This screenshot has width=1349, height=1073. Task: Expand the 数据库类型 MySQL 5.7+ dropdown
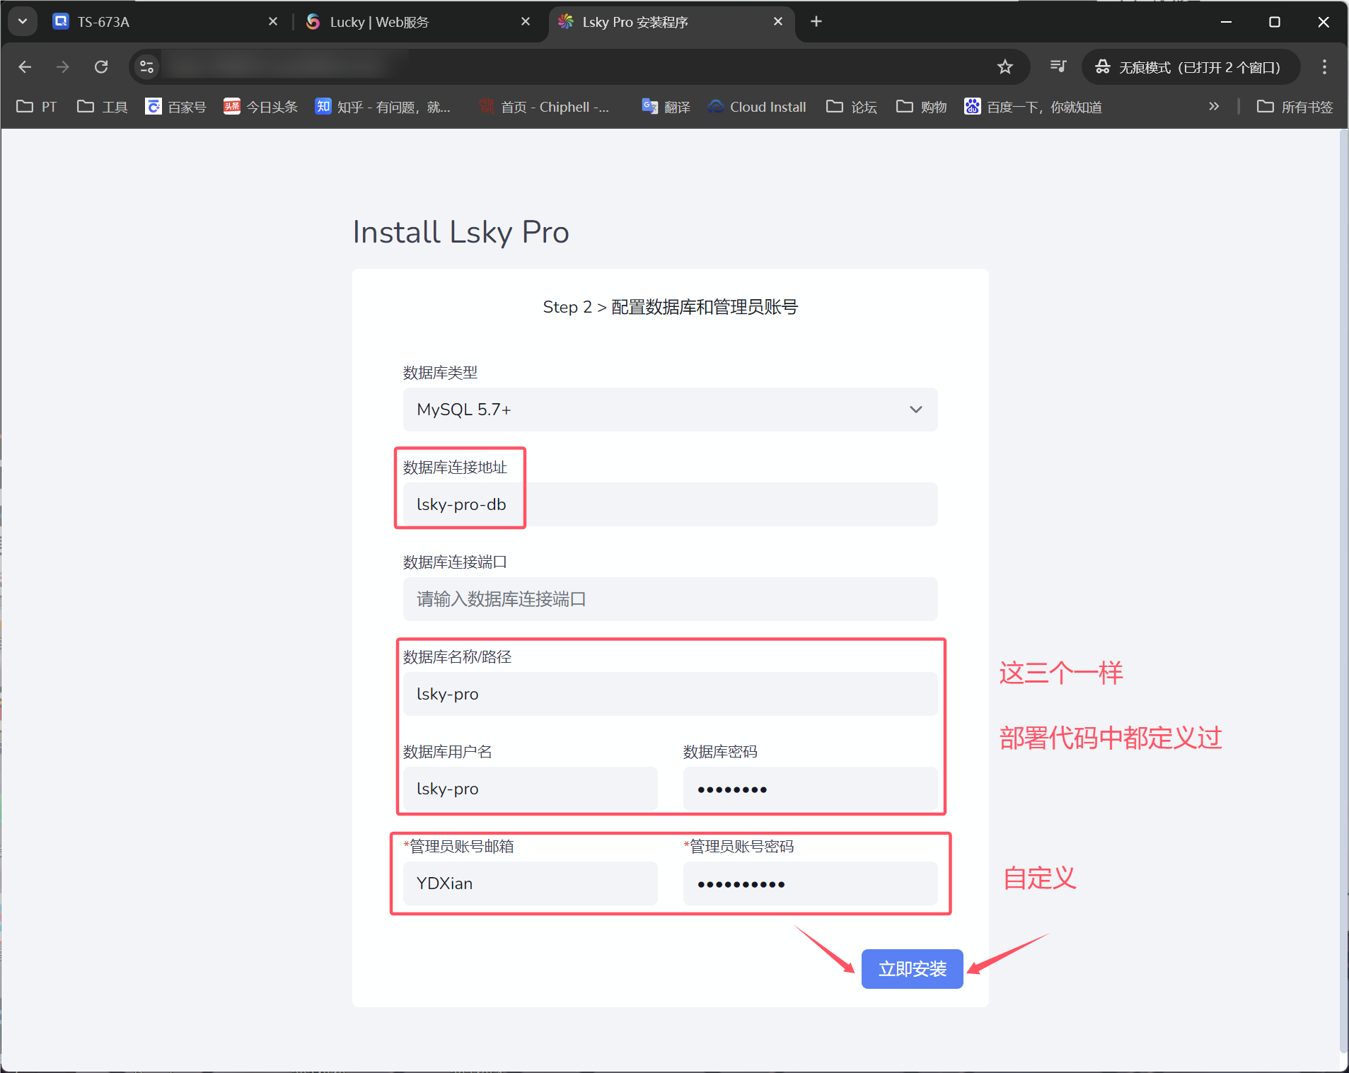670,410
